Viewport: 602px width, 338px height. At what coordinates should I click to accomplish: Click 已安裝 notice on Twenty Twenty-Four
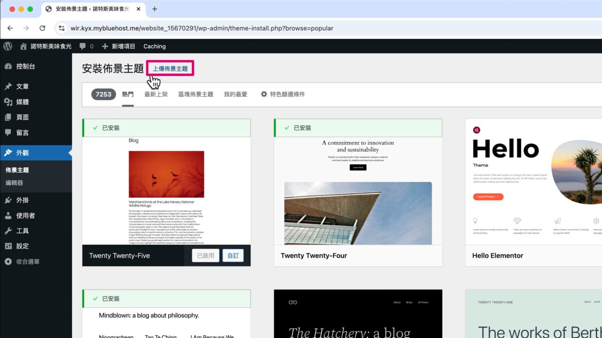coord(358,128)
